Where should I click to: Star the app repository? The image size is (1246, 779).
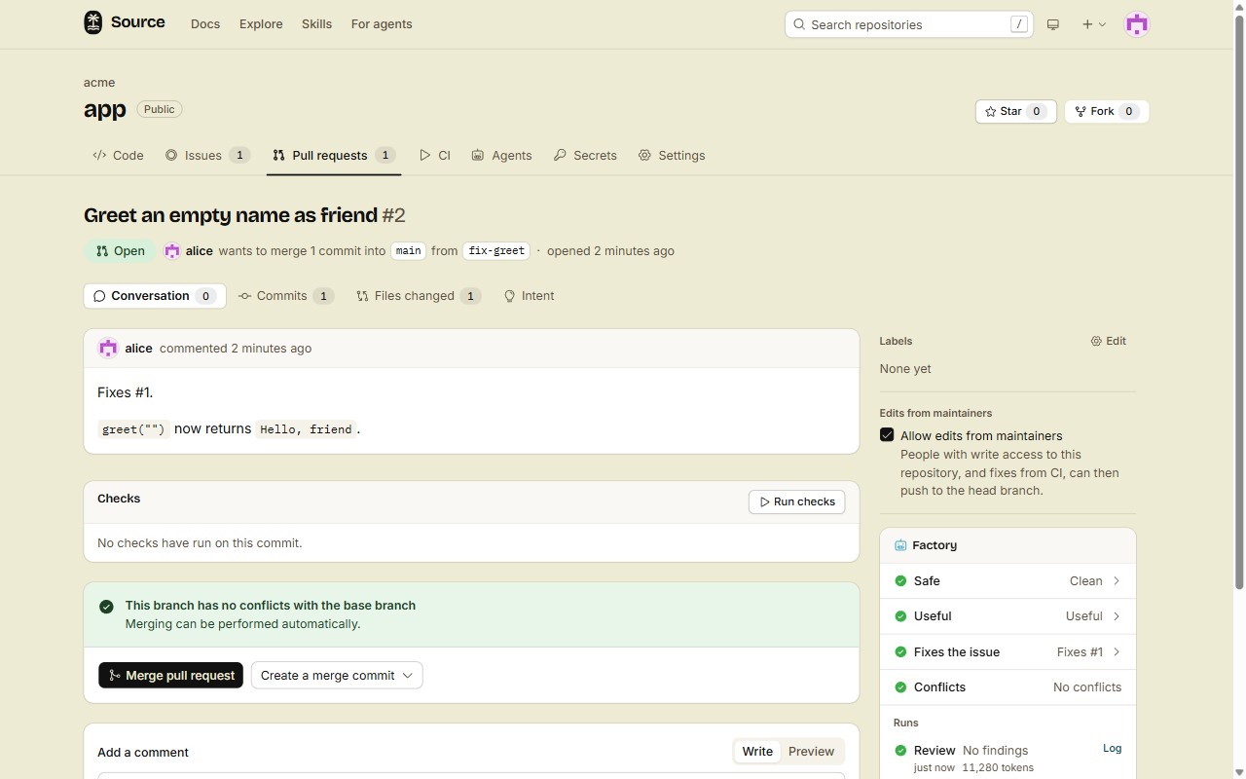[x=1015, y=111]
